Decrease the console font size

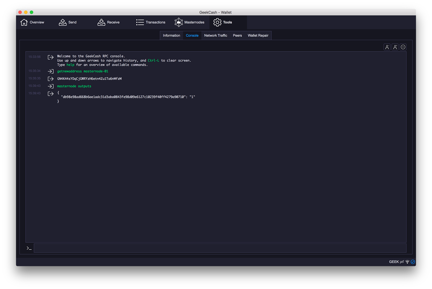(387, 47)
